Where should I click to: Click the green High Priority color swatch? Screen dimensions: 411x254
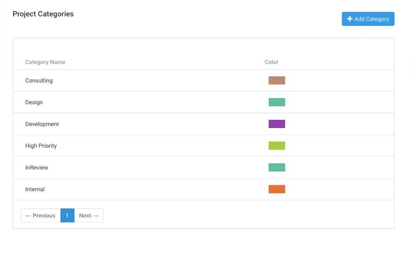click(x=276, y=145)
